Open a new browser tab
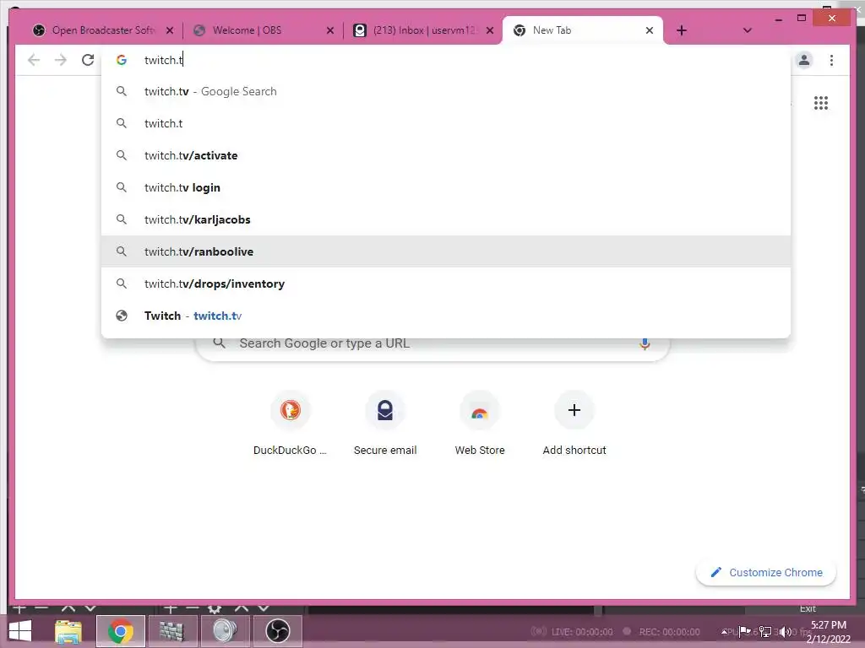Image resolution: width=865 pixels, height=648 pixels. [682, 30]
